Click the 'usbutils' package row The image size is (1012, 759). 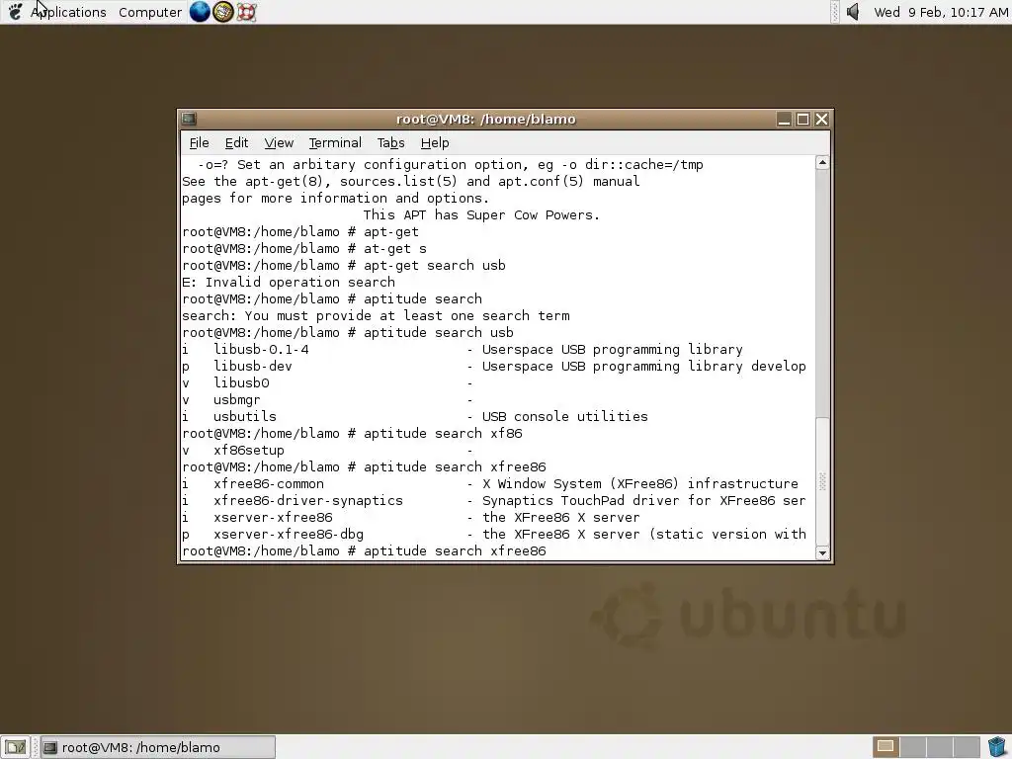(415, 416)
